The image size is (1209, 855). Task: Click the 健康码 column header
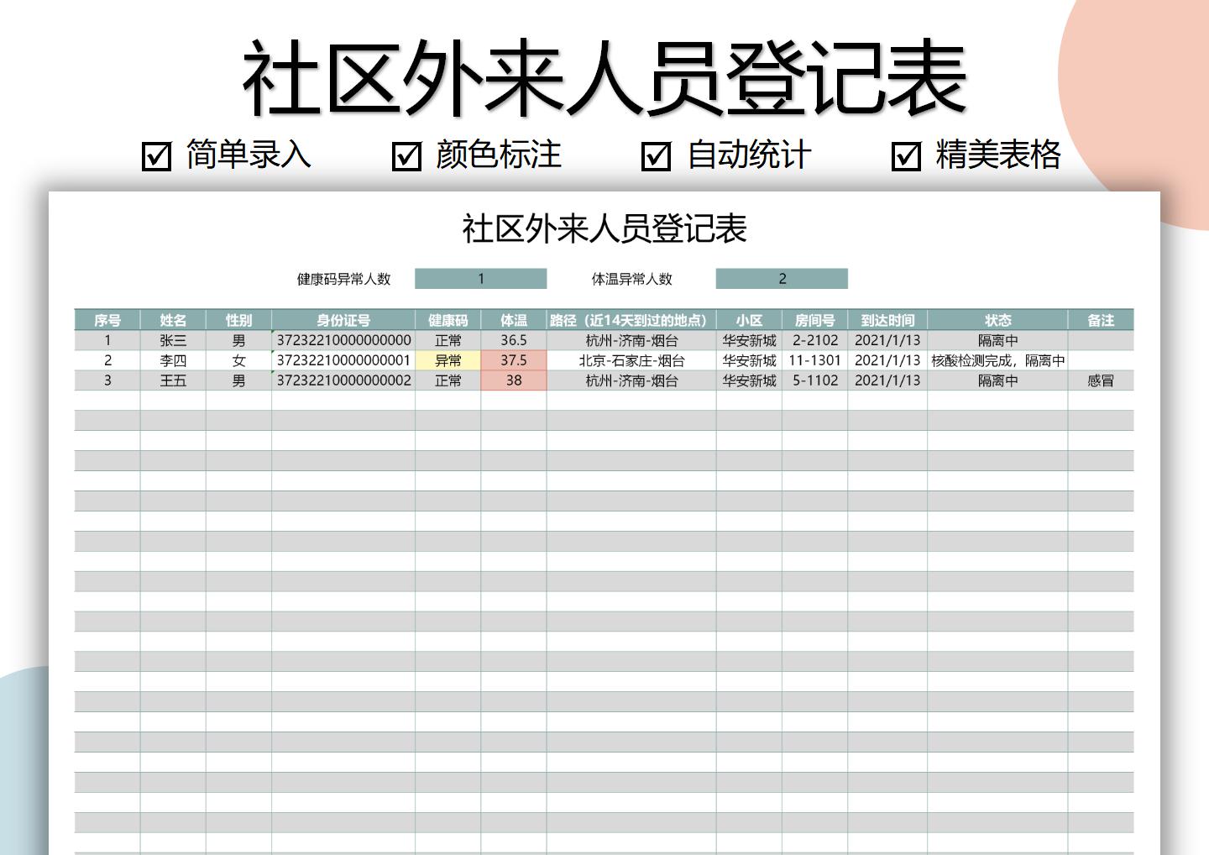(x=450, y=319)
